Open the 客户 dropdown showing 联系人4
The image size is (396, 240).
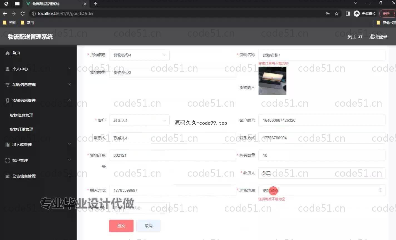coord(139,121)
